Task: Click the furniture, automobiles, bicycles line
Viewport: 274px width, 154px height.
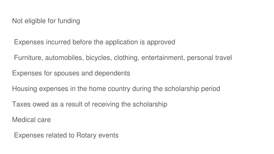Action: [123, 58]
